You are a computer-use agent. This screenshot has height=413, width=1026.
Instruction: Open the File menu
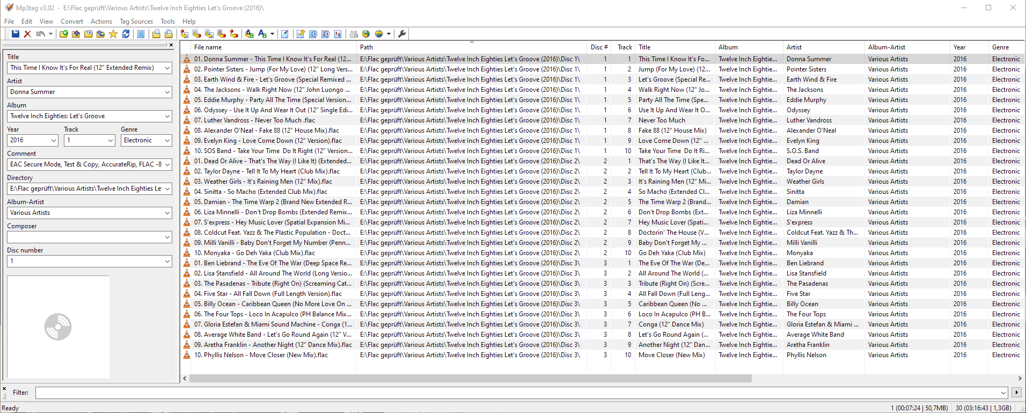coord(9,21)
